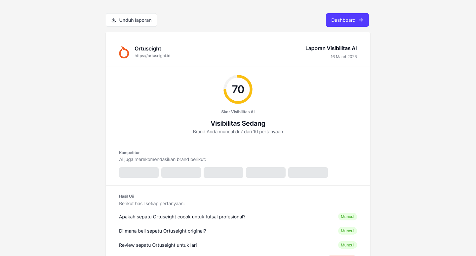Viewport: 476px width, 256px height.
Task: Click the Kompetitor section label
Action: pyautogui.click(x=129, y=153)
